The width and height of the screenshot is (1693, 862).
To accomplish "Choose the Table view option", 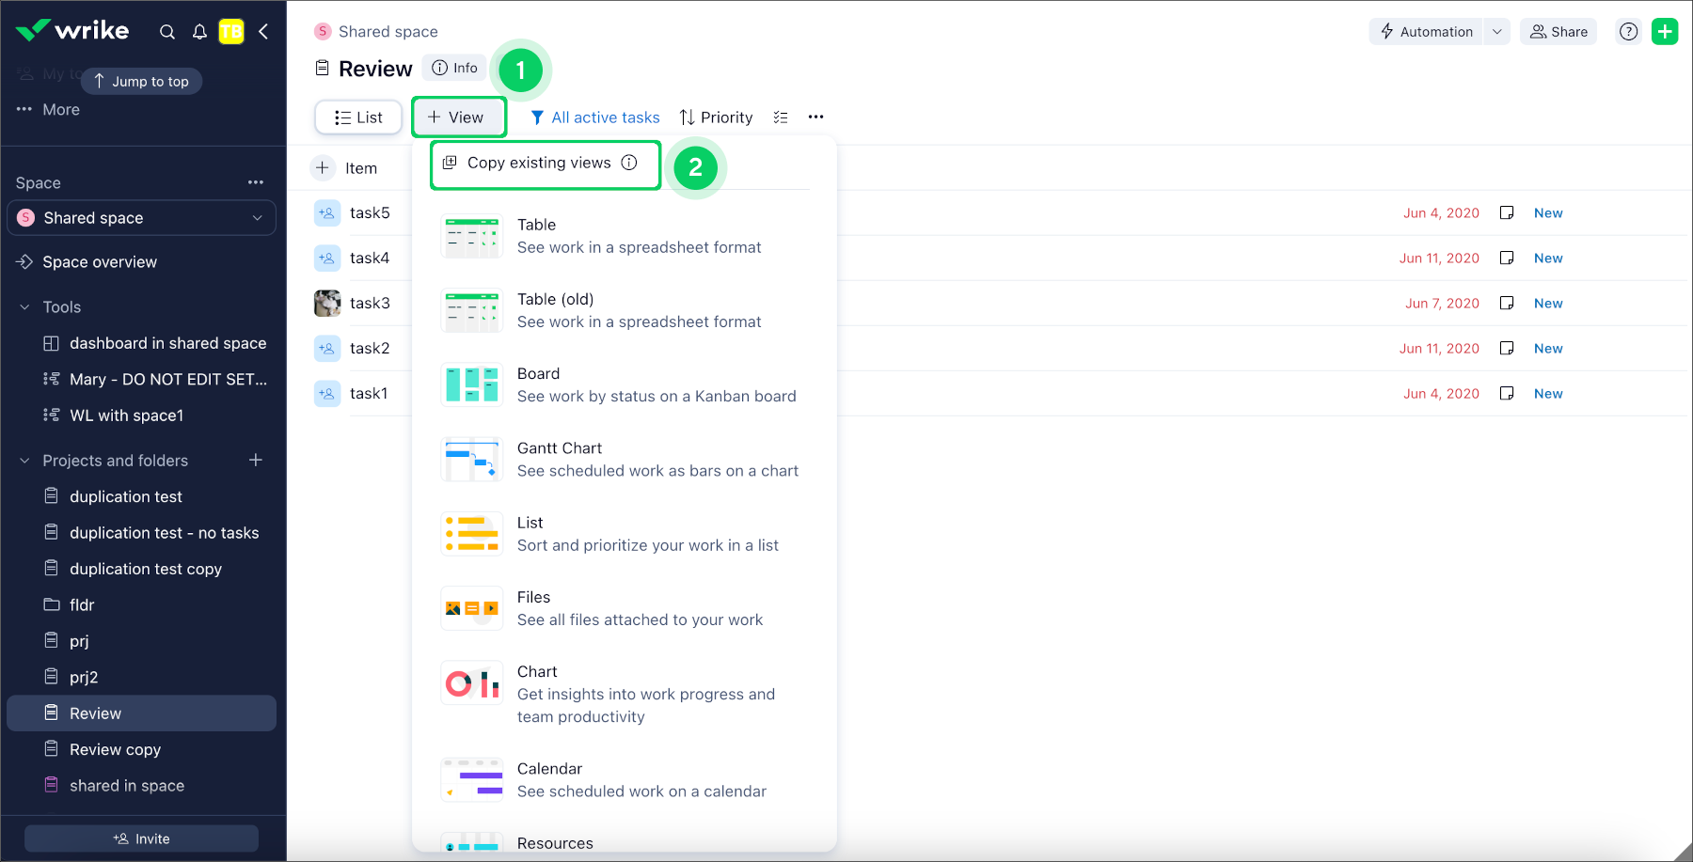I will (x=625, y=236).
